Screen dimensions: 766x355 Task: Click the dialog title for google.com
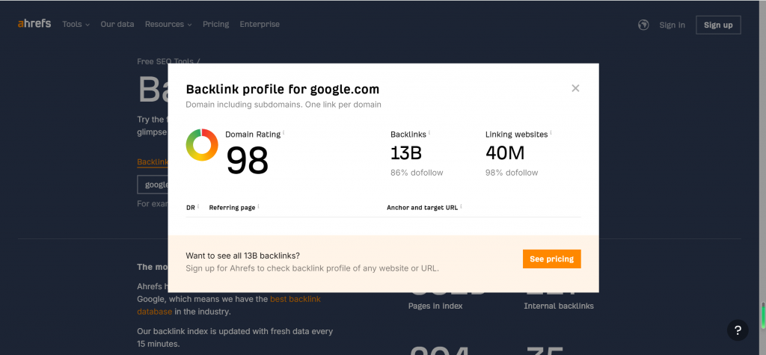282,90
